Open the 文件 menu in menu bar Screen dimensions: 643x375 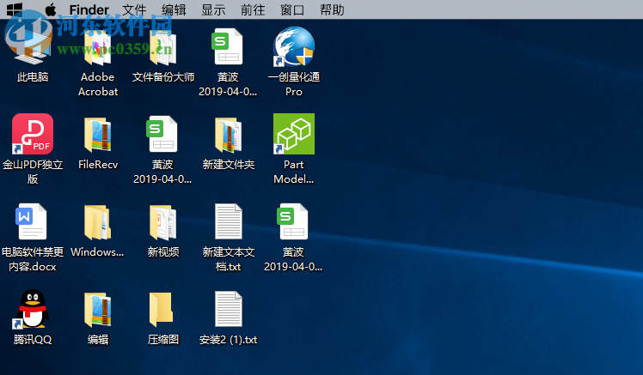pyautogui.click(x=134, y=9)
